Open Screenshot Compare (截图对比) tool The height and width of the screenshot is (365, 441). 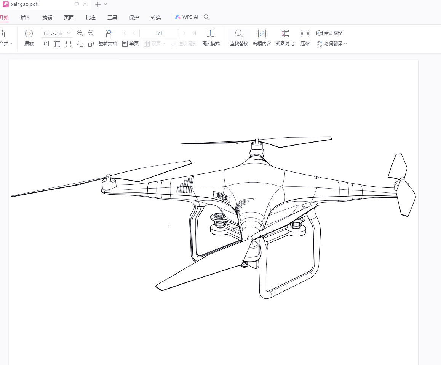(x=284, y=33)
